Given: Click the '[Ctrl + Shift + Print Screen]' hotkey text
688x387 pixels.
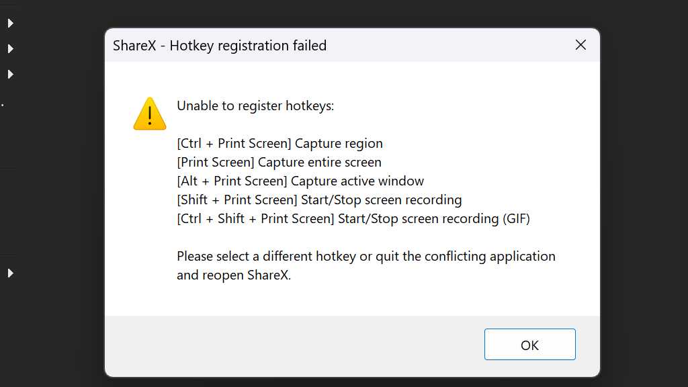Looking at the screenshot, I should (255, 218).
